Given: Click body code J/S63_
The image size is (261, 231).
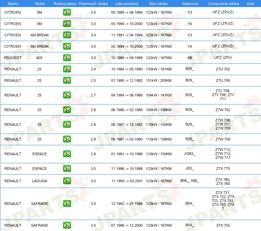Looking at the screenshot, I should coord(190,154).
